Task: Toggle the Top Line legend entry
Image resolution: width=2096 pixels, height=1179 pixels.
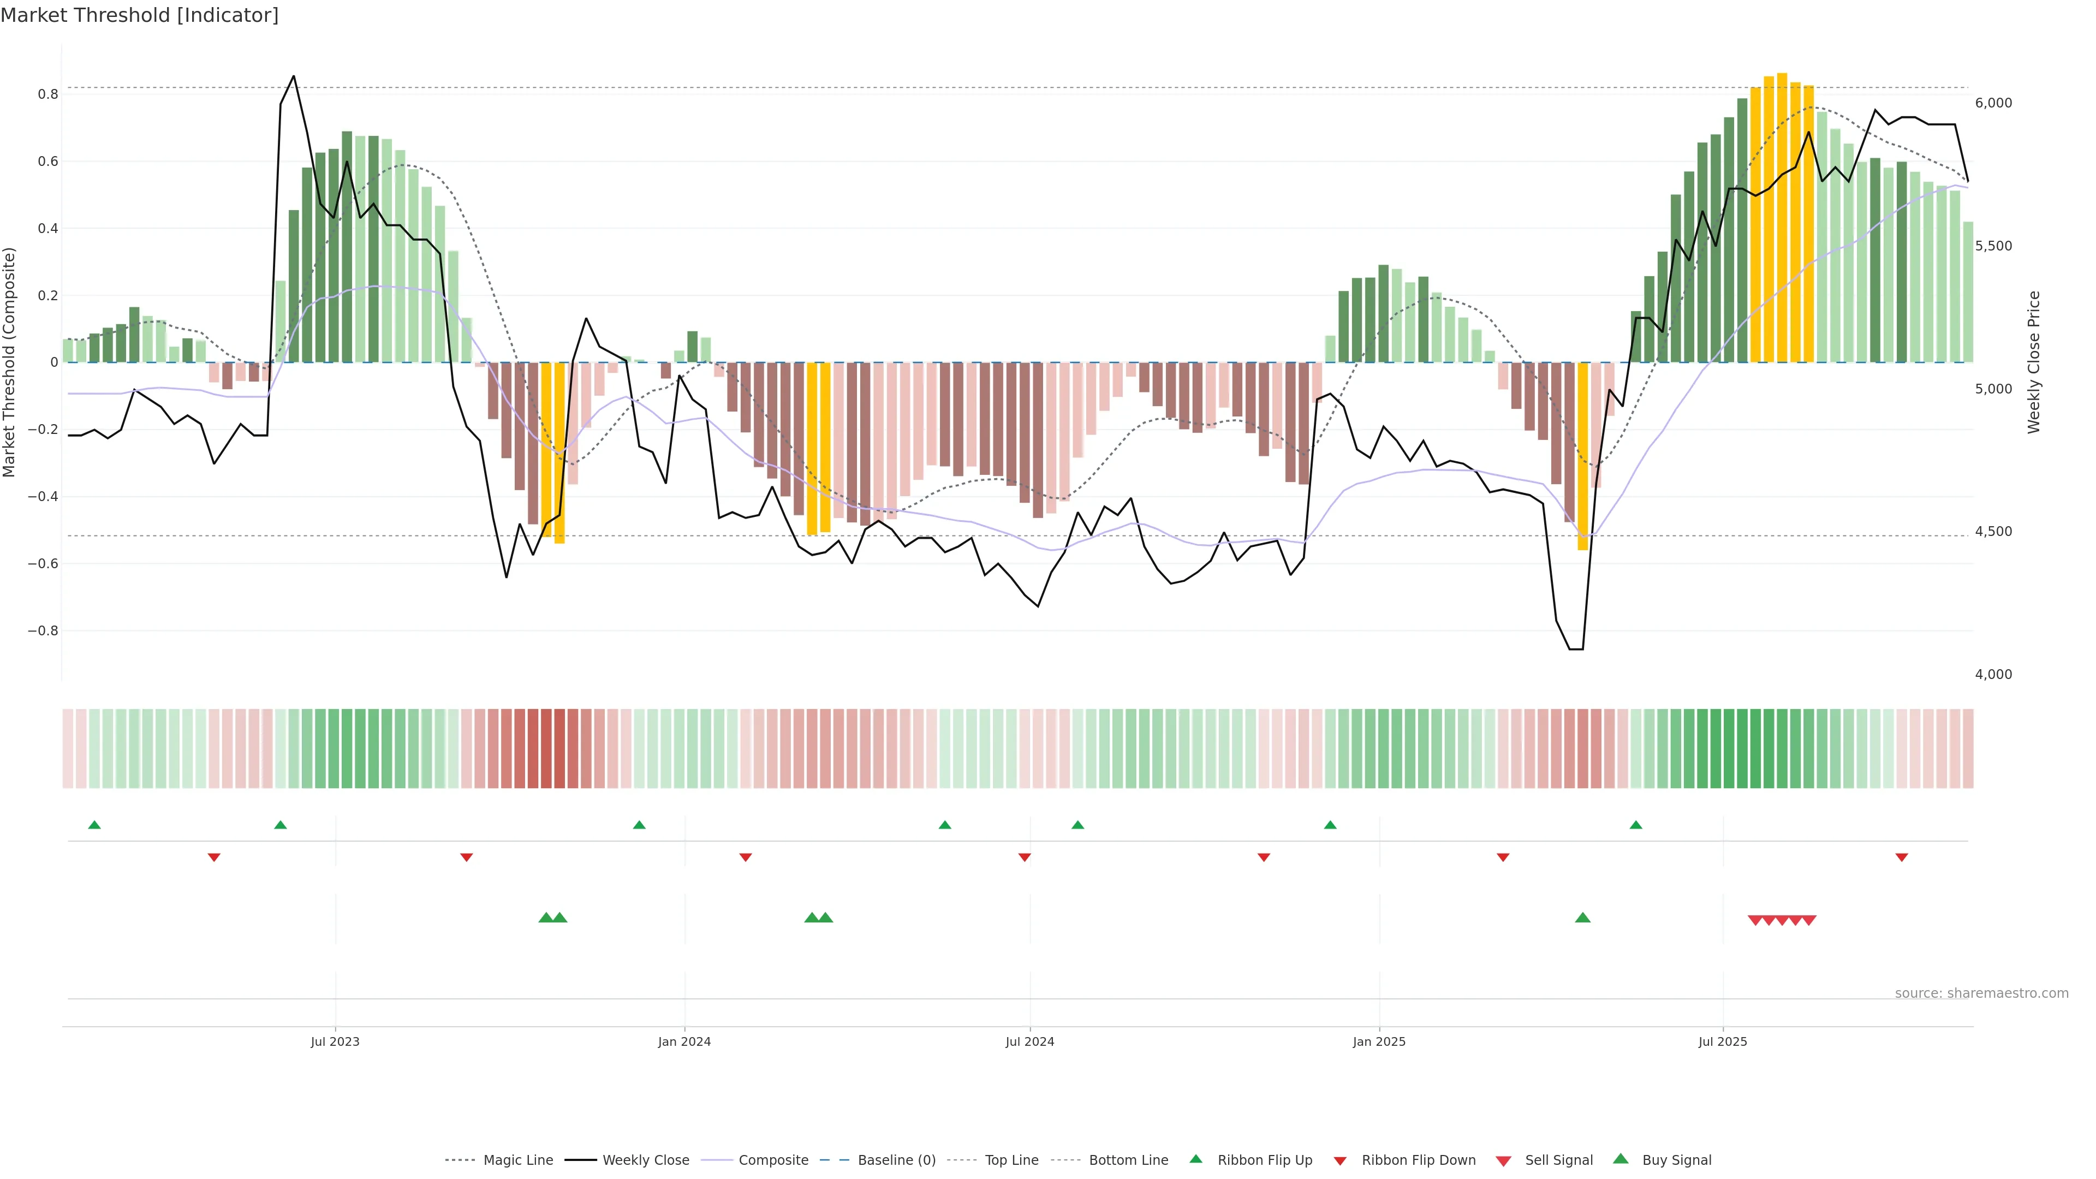Action: [1011, 1160]
